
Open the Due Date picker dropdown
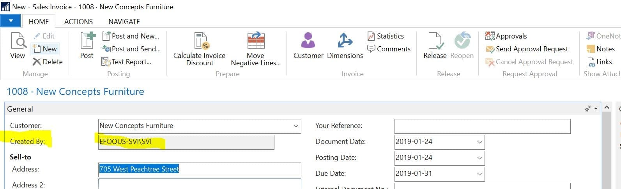[x=479, y=174]
